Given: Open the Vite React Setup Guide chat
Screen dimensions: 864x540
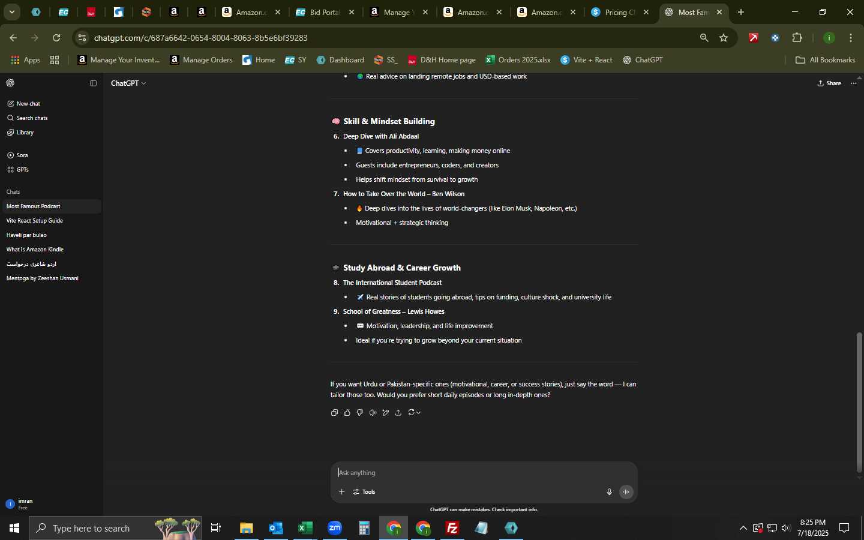Looking at the screenshot, I should click(51, 221).
